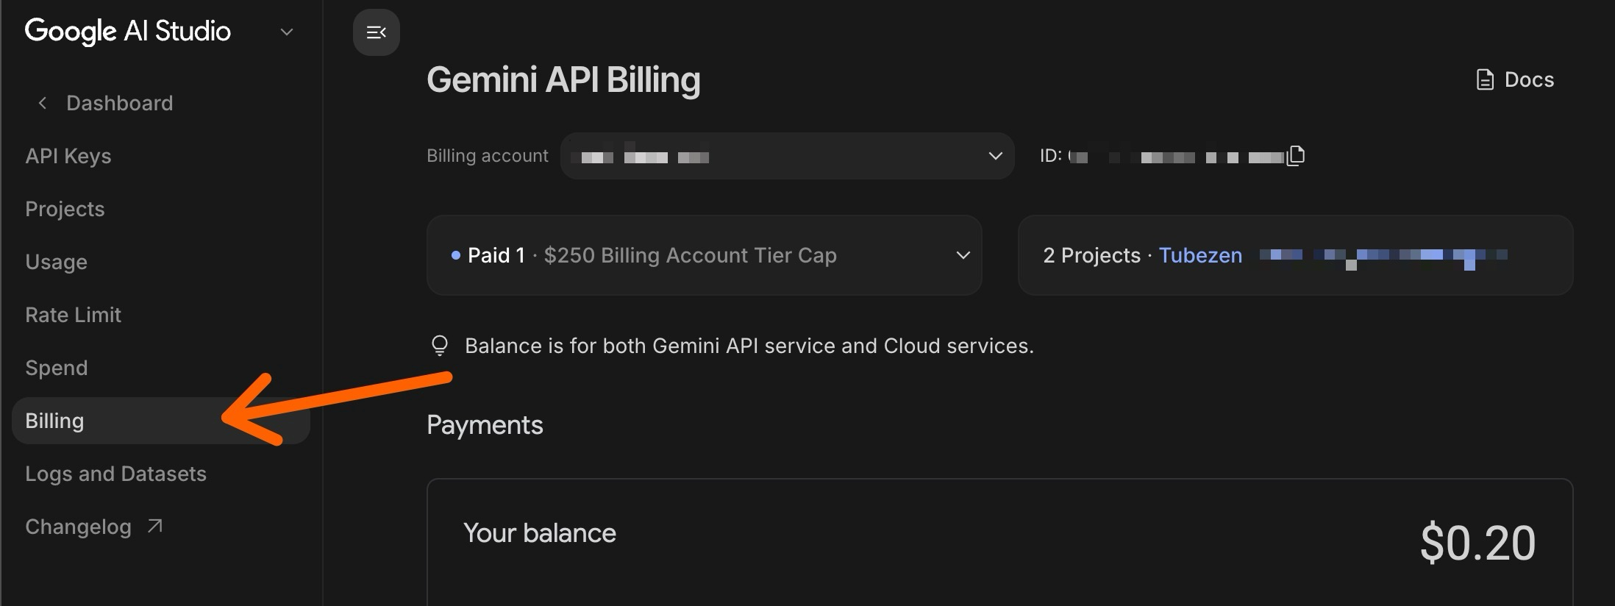This screenshot has height=606, width=1615.
Task: Click the lightbulb tip icon
Action: [440, 346]
